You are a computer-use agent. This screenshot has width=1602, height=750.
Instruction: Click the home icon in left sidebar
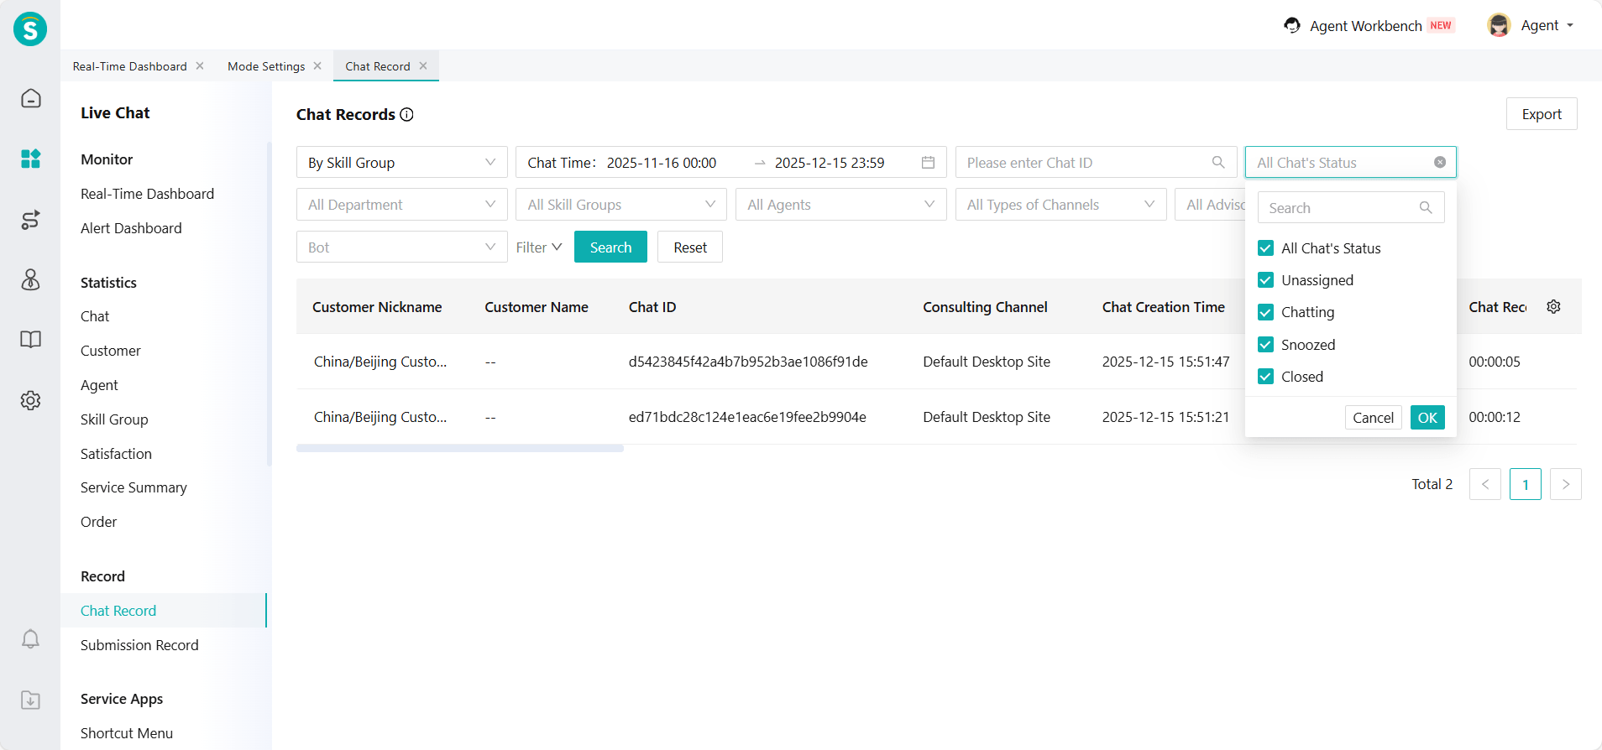[x=30, y=98]
